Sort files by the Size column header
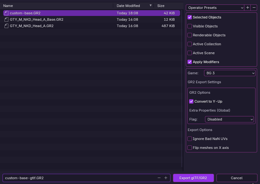 pyautogui.click(x=161, y=6)
